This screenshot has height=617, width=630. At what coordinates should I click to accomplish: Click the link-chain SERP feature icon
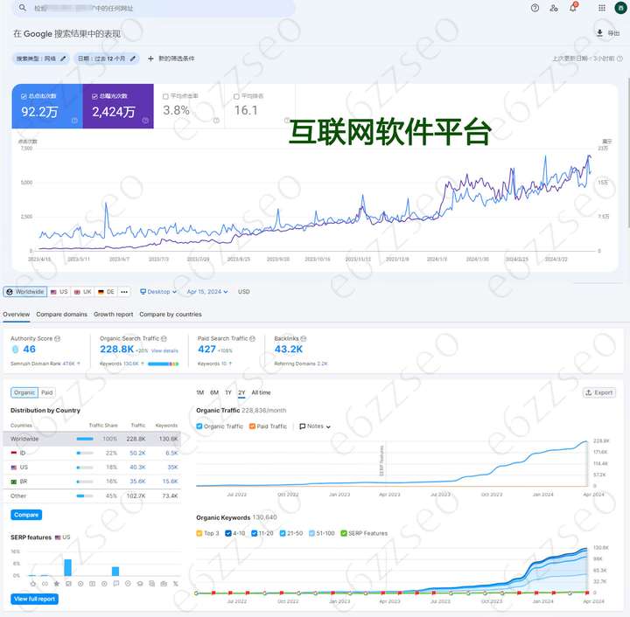pyautogui.click(x=45, y=584)
